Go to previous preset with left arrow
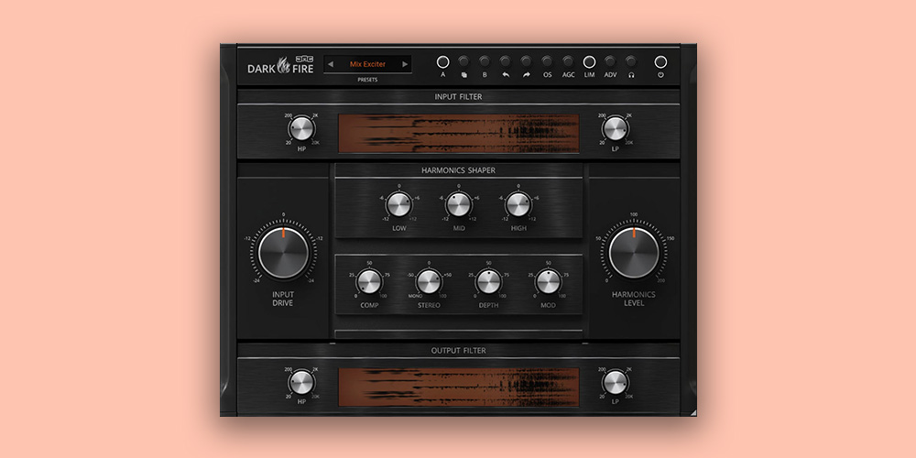Viewport: 916px width, 458px height. [x=331, y=64]
